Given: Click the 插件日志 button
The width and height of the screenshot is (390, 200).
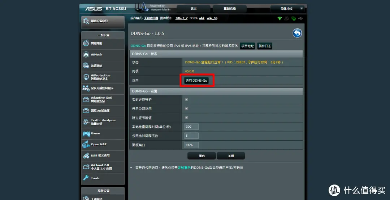Looking at the screenshot, I should pos(265,46).
